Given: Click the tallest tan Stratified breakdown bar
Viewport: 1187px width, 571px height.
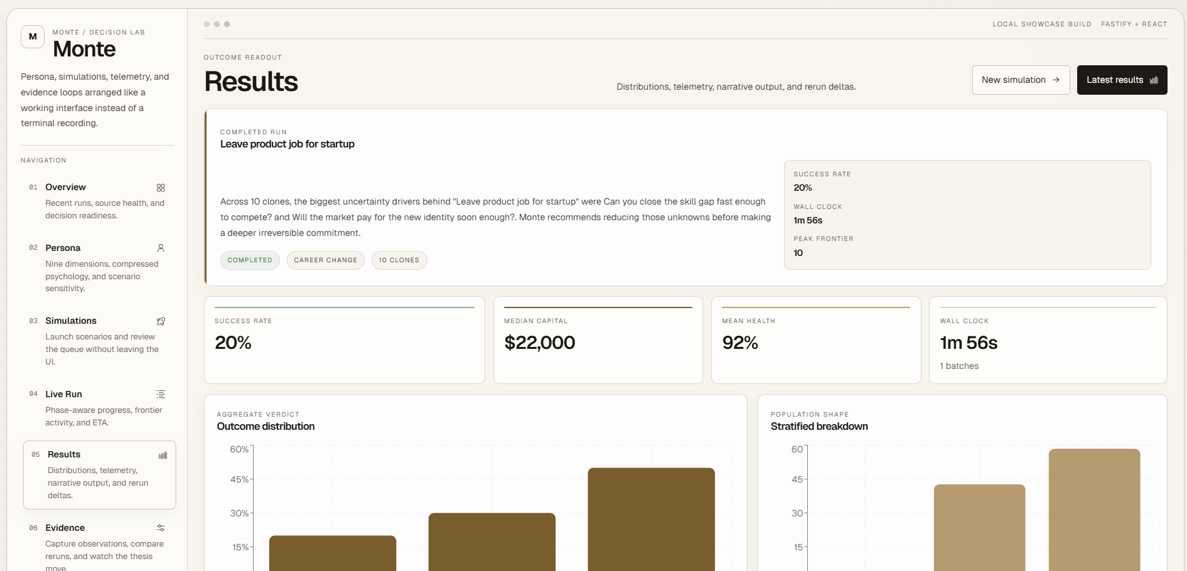Looking at the screenshot, I should point(1094,510).
